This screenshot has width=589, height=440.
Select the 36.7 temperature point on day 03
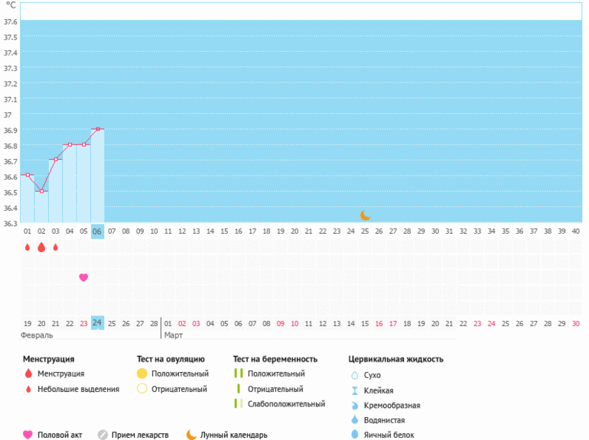(x=56, y=160)
